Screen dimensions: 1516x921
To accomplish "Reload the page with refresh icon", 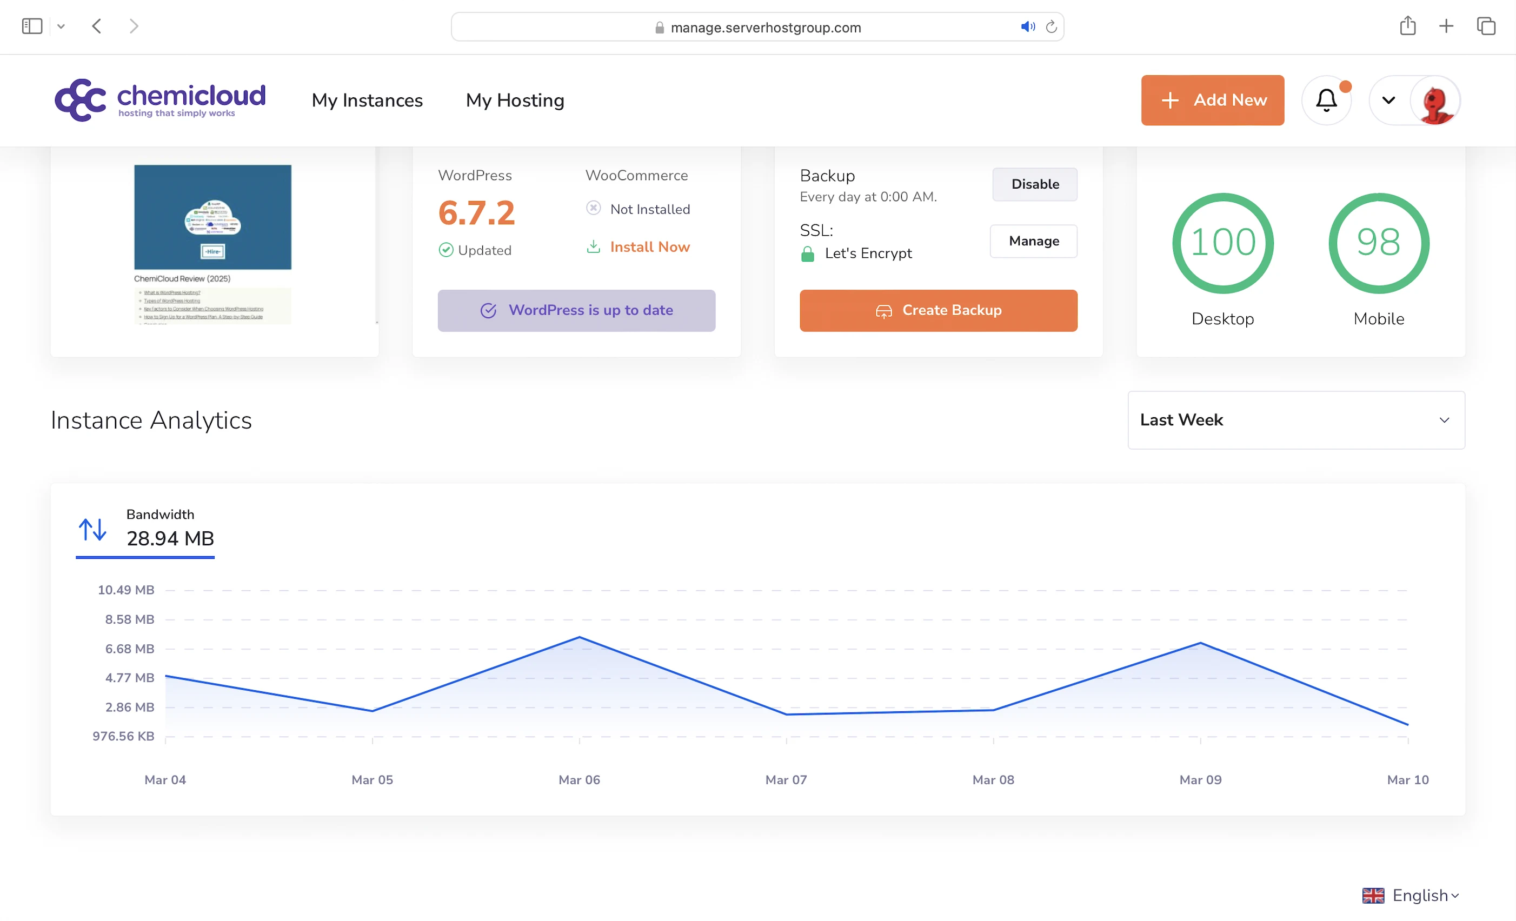I will (x=1052, y=27).
